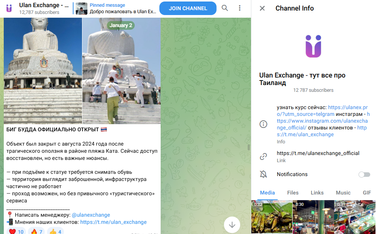
Task: Click the JOIN CHANNEL button
Action: (188, 8)
